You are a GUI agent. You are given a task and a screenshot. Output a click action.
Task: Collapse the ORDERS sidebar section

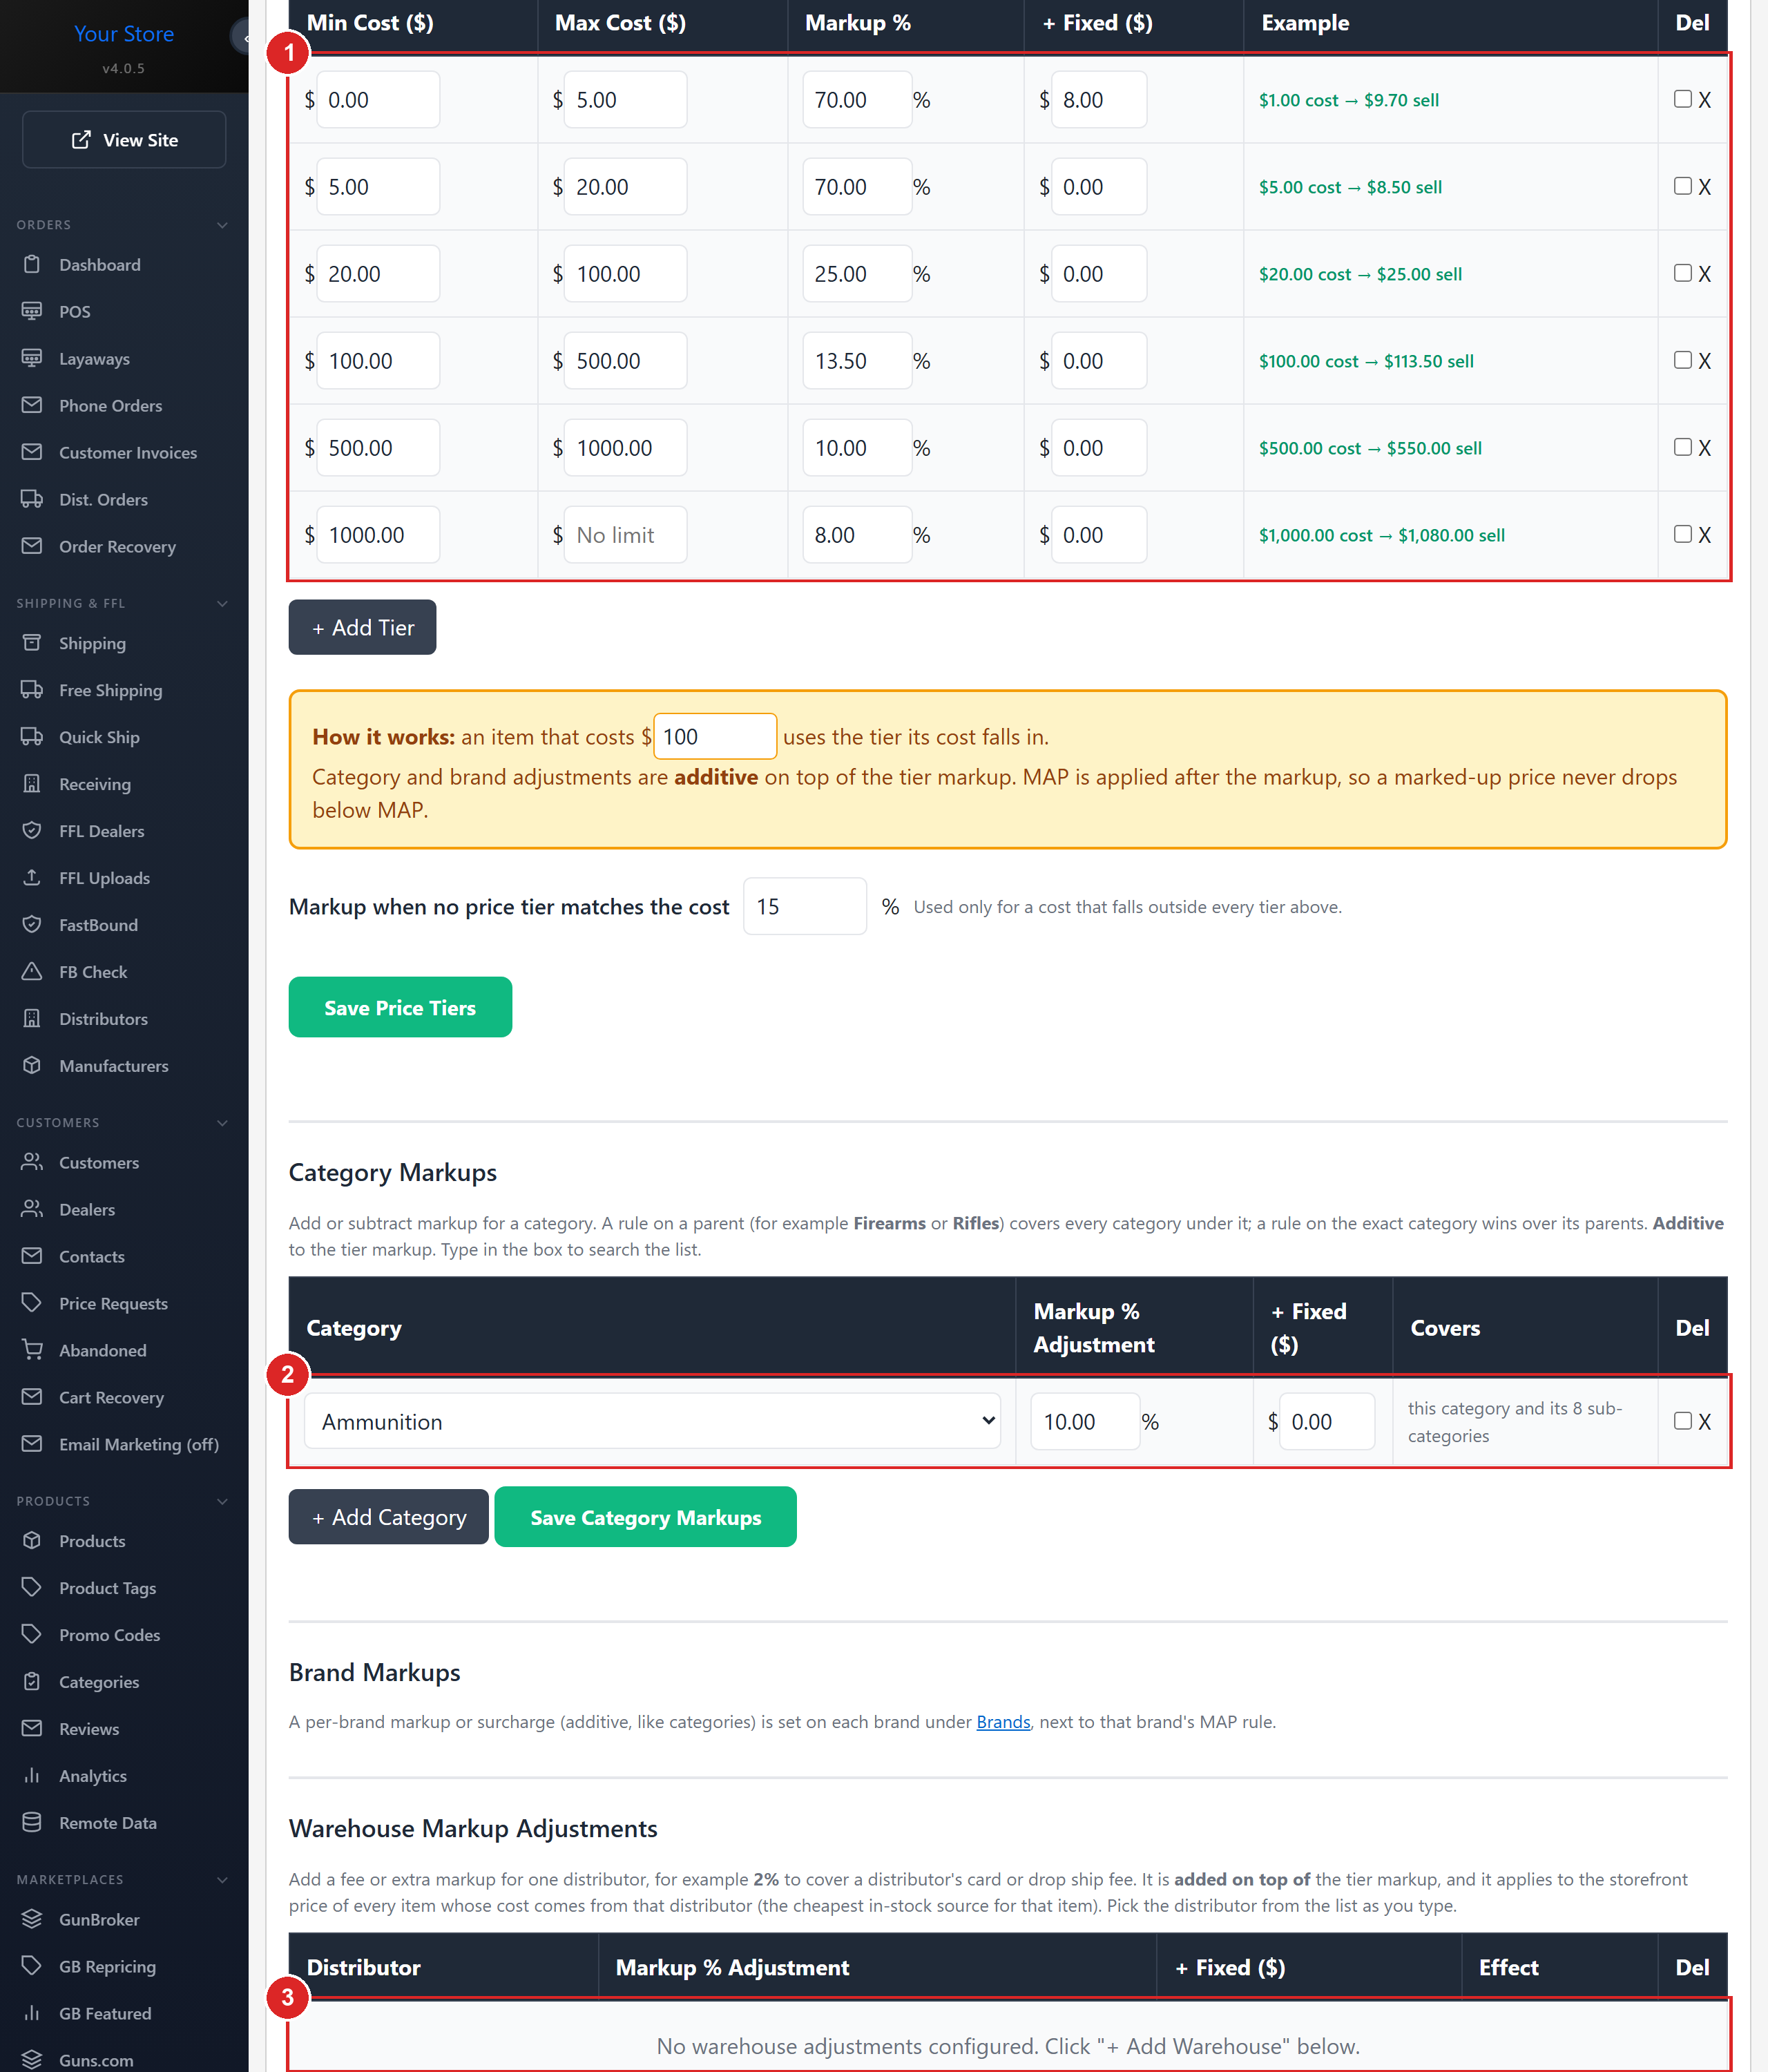coord(223,225)
